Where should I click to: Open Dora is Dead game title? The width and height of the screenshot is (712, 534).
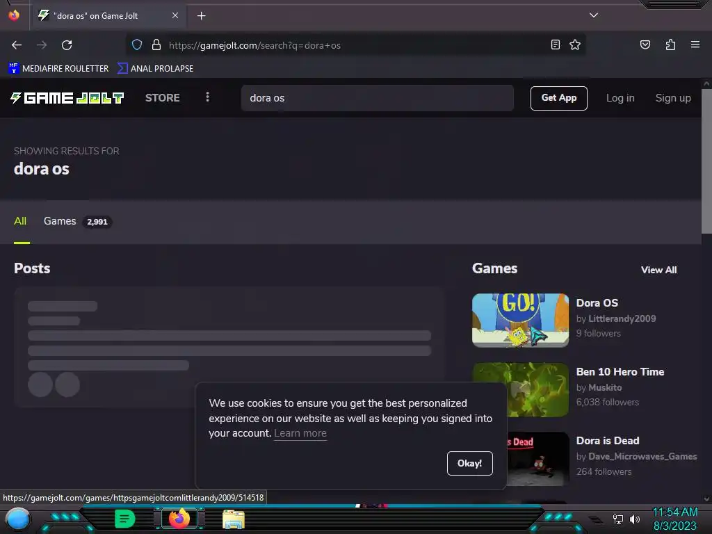[608, 441]
